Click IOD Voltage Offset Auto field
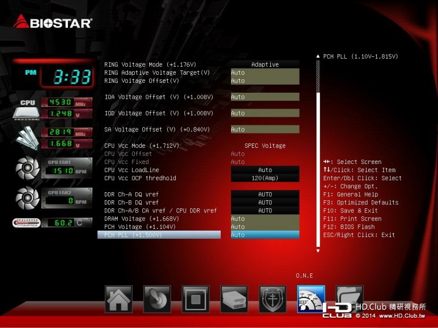Screen dimensions: 438x328 pos(265,113)
